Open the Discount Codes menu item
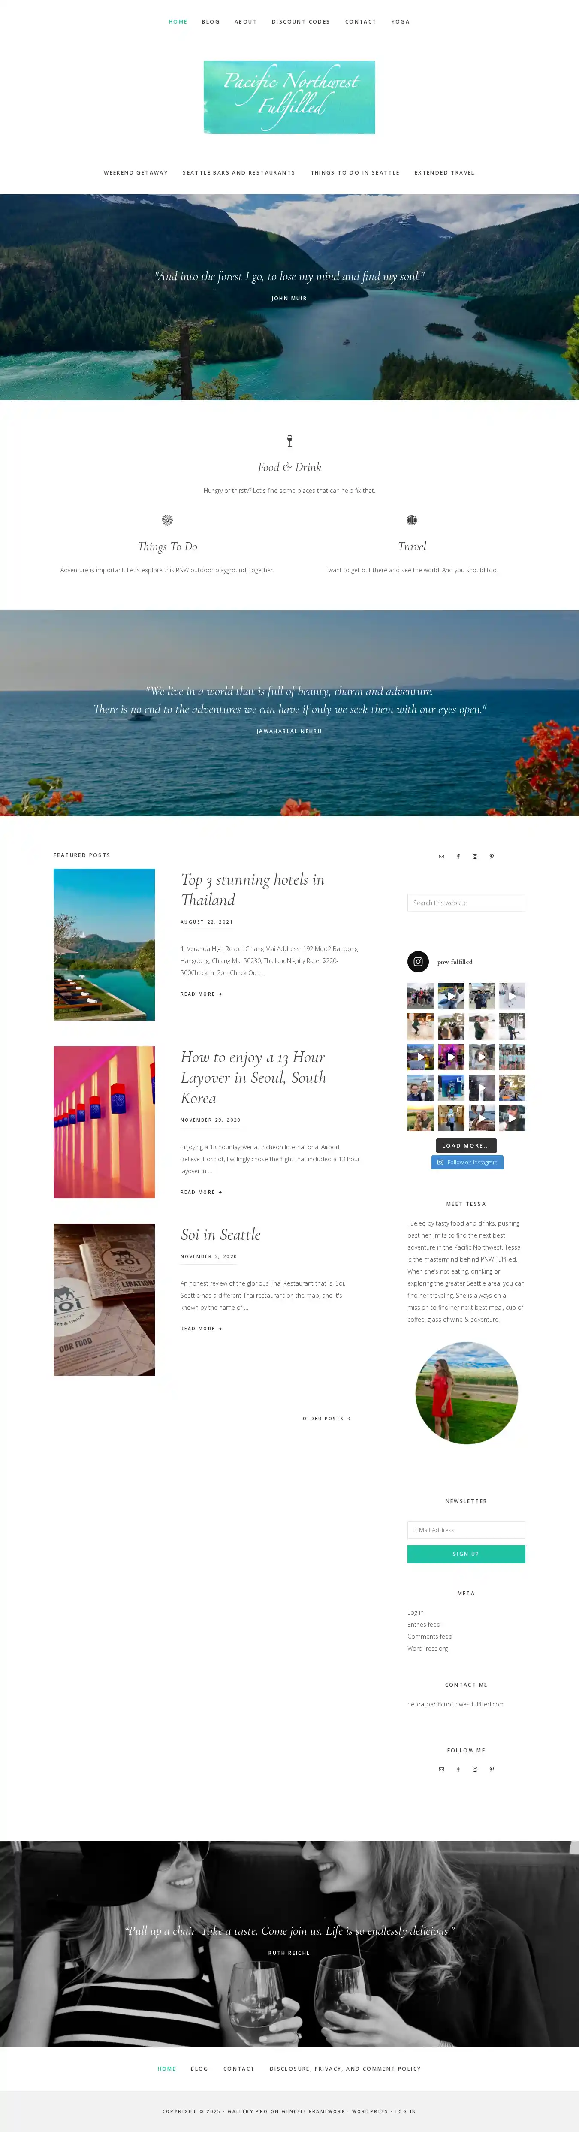The image size is (579, 2132). (301, 21)
